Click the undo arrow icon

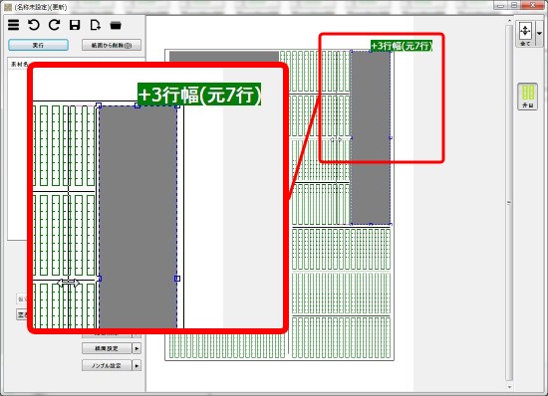point(34,25)
